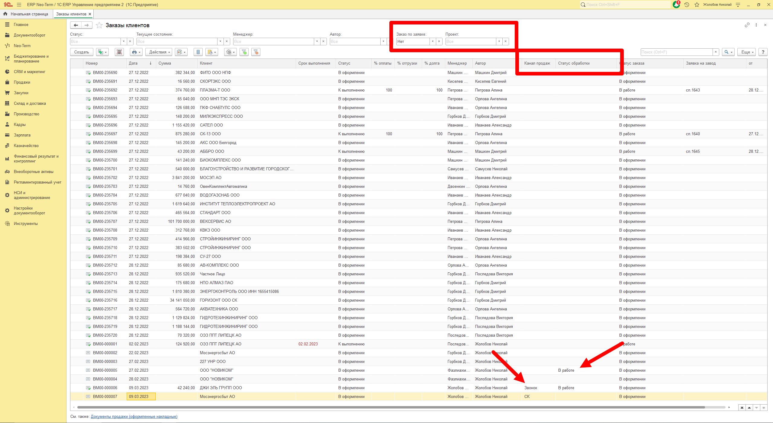Click the barcode scan toolbar icon
The width and height of the screenshot is (773, 423).
click(119, 52)
